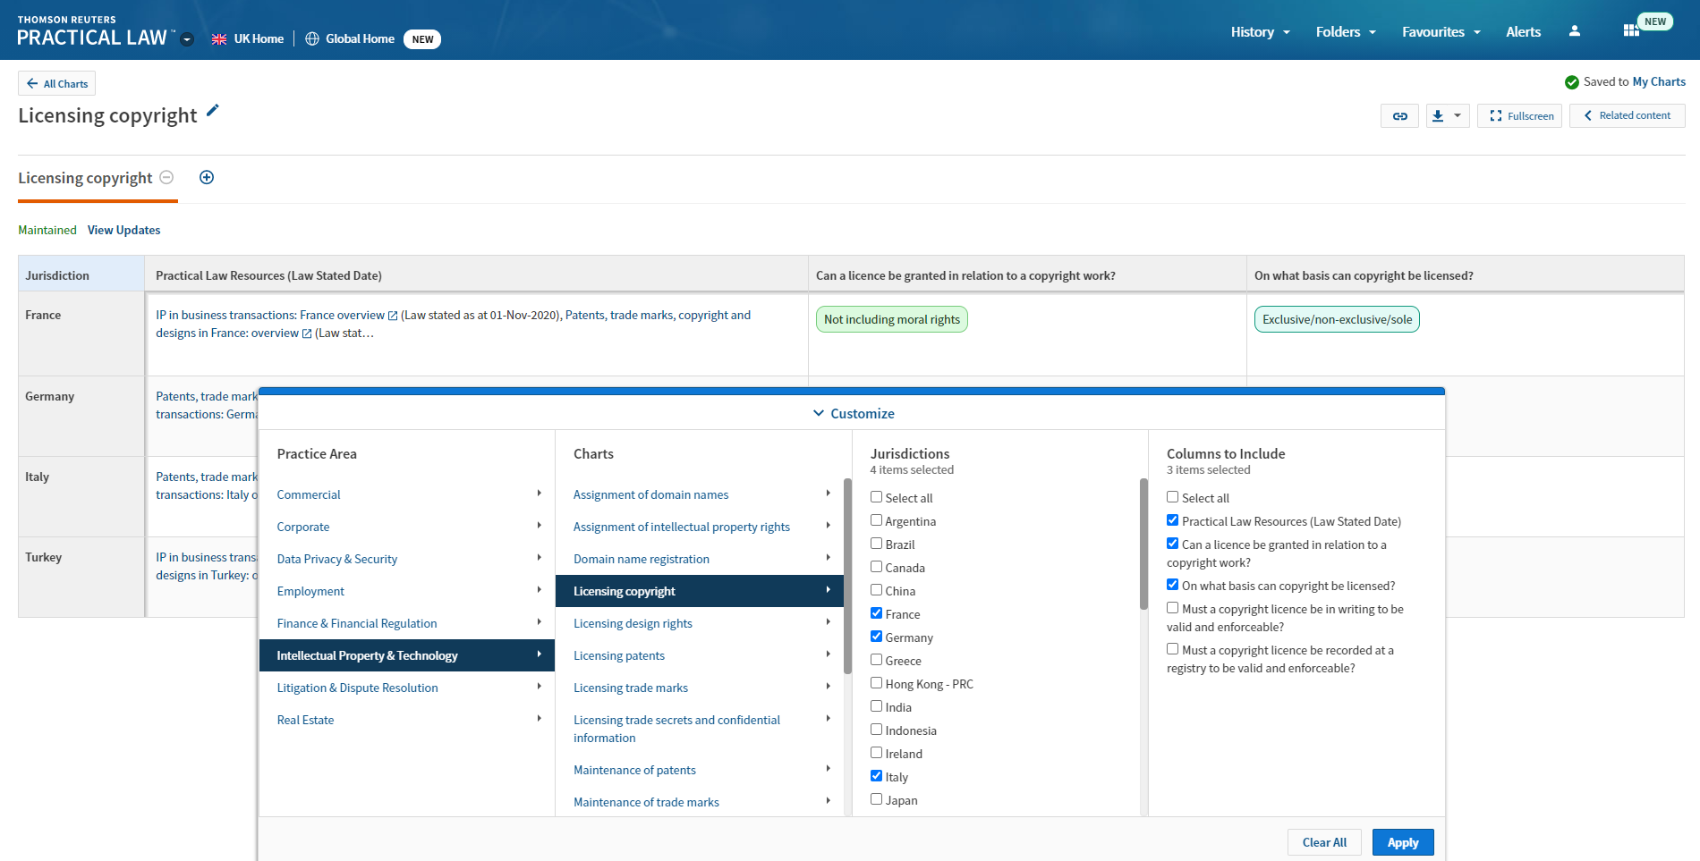Open the user profile icon
The image size is (1700, 861).
[x=1575, y=31]
